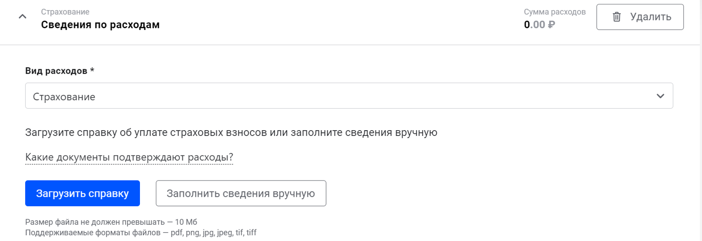This screenshot has height=241, width=702.
Task: Click the Сведения по расходам header title
Action: click(x=100, y=25)
